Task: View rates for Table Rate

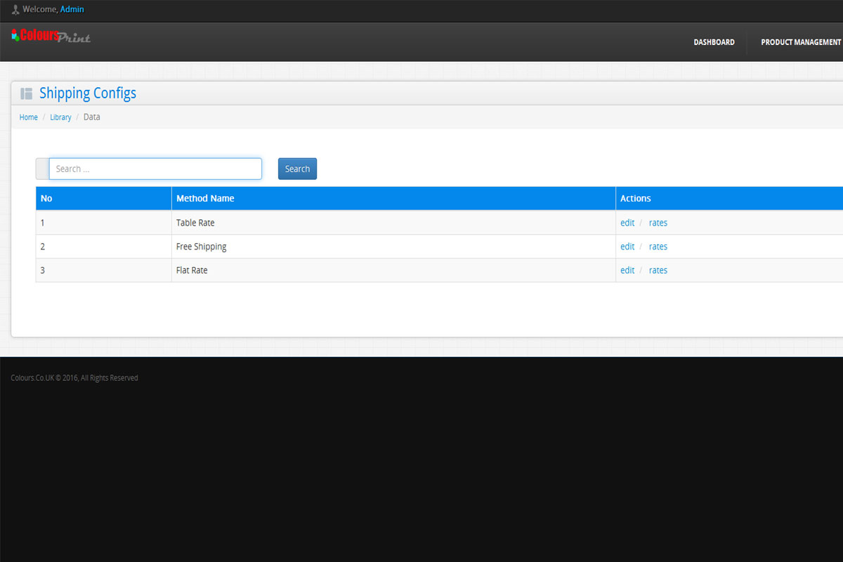Action: tap(658, 223)
